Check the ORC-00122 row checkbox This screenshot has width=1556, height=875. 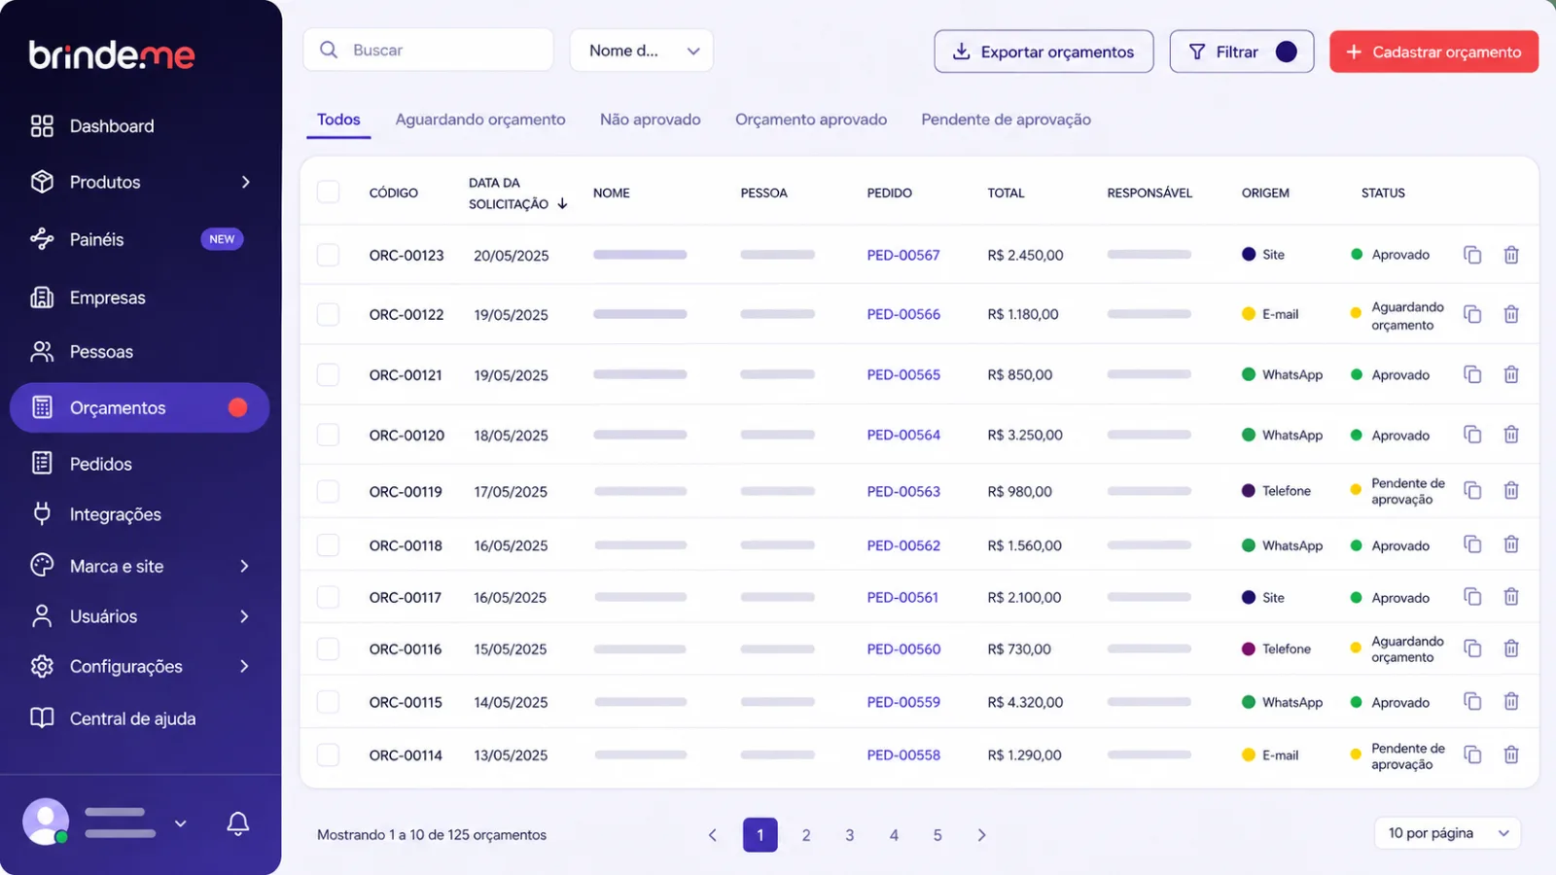click(x=329, y=314)
